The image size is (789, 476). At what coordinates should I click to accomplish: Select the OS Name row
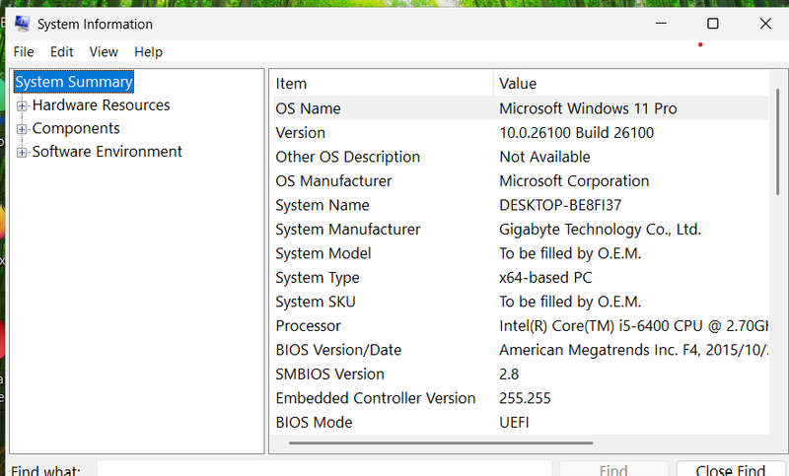click(521, 108)
